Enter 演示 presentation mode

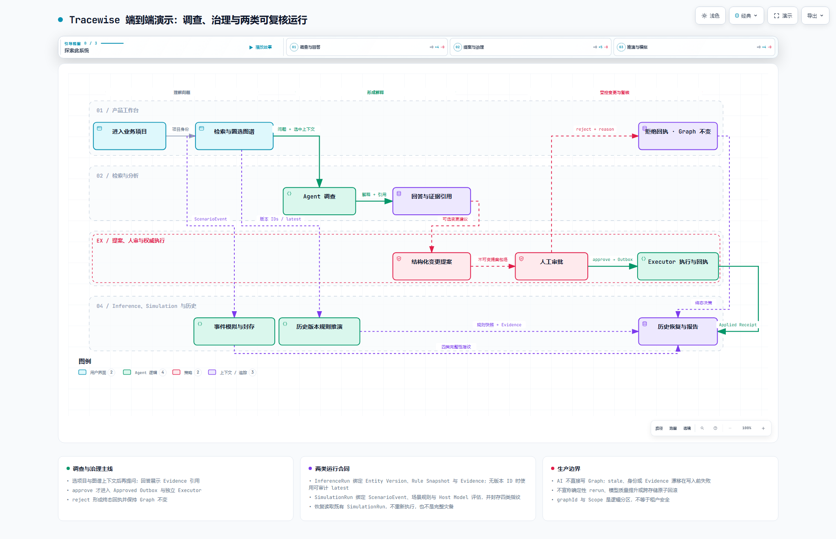click(x=783, y=16)
